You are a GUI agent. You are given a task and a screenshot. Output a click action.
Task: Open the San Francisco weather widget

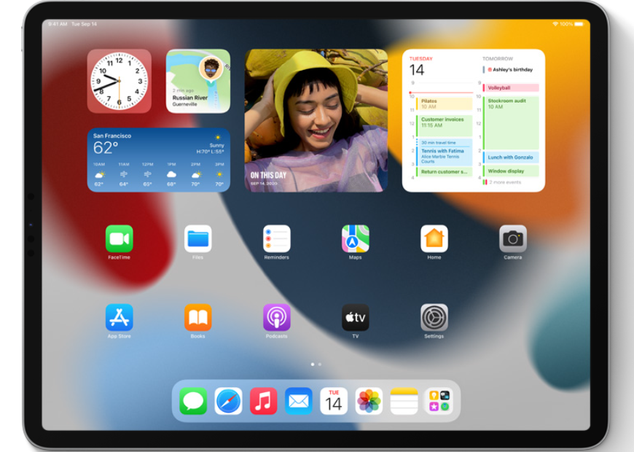coord(159,160)
